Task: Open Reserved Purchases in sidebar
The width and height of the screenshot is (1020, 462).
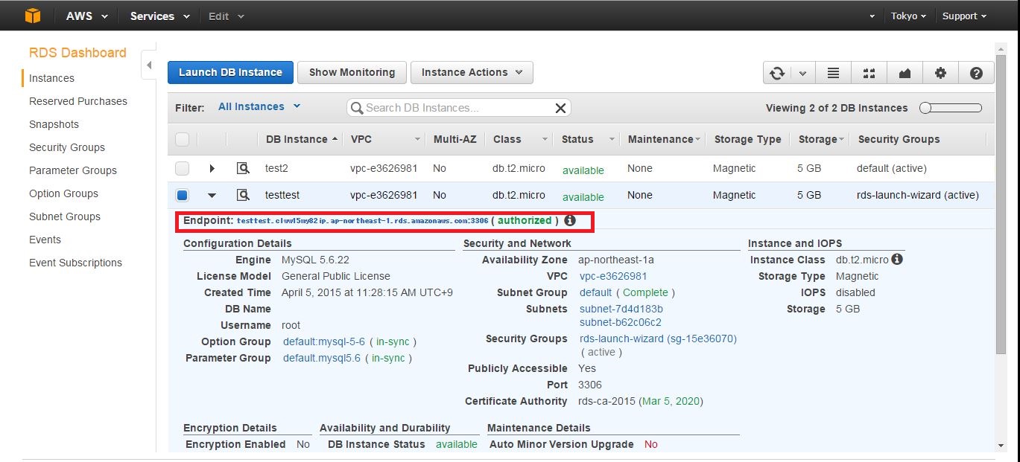Action: [78, 101]
